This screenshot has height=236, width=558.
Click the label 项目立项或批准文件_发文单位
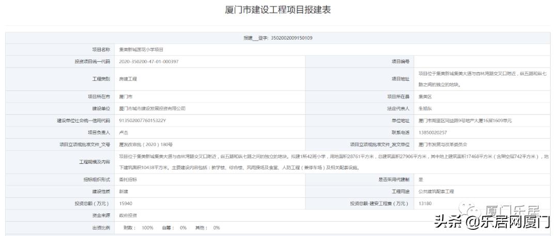pos(380,144)
